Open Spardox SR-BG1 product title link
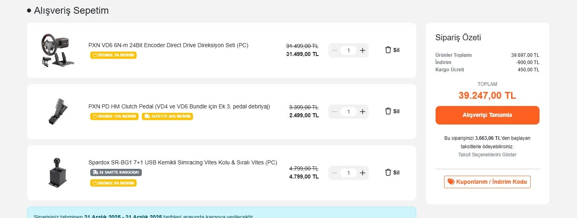This screenshot has width=577, height=218. click(x=183, y=162)
